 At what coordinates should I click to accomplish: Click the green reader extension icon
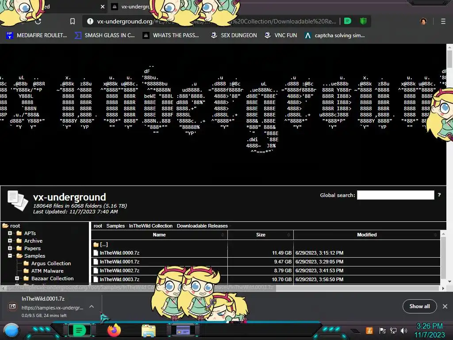pyautogui.click(x=348, y=21)
